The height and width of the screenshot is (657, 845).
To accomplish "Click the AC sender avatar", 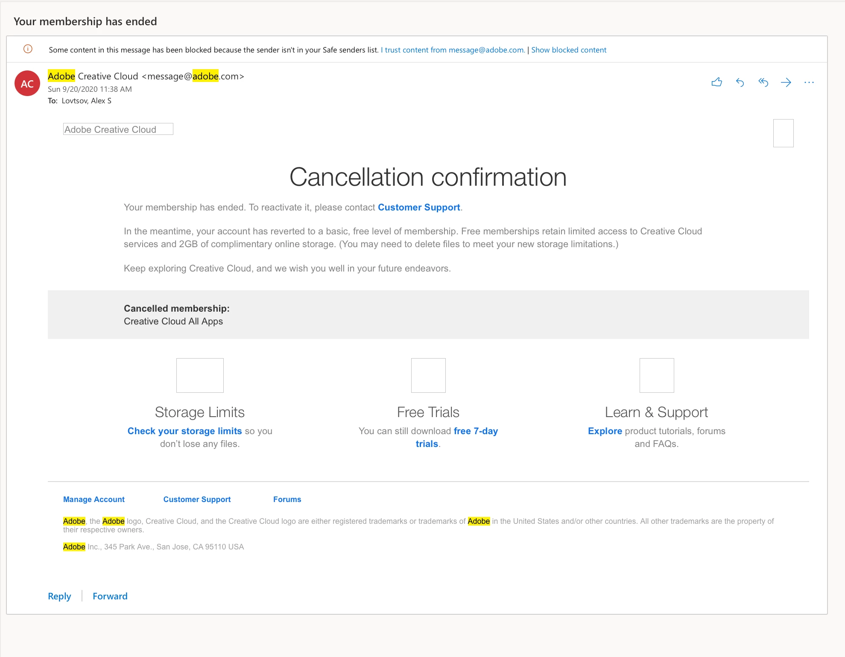I will tap(27, 83).
